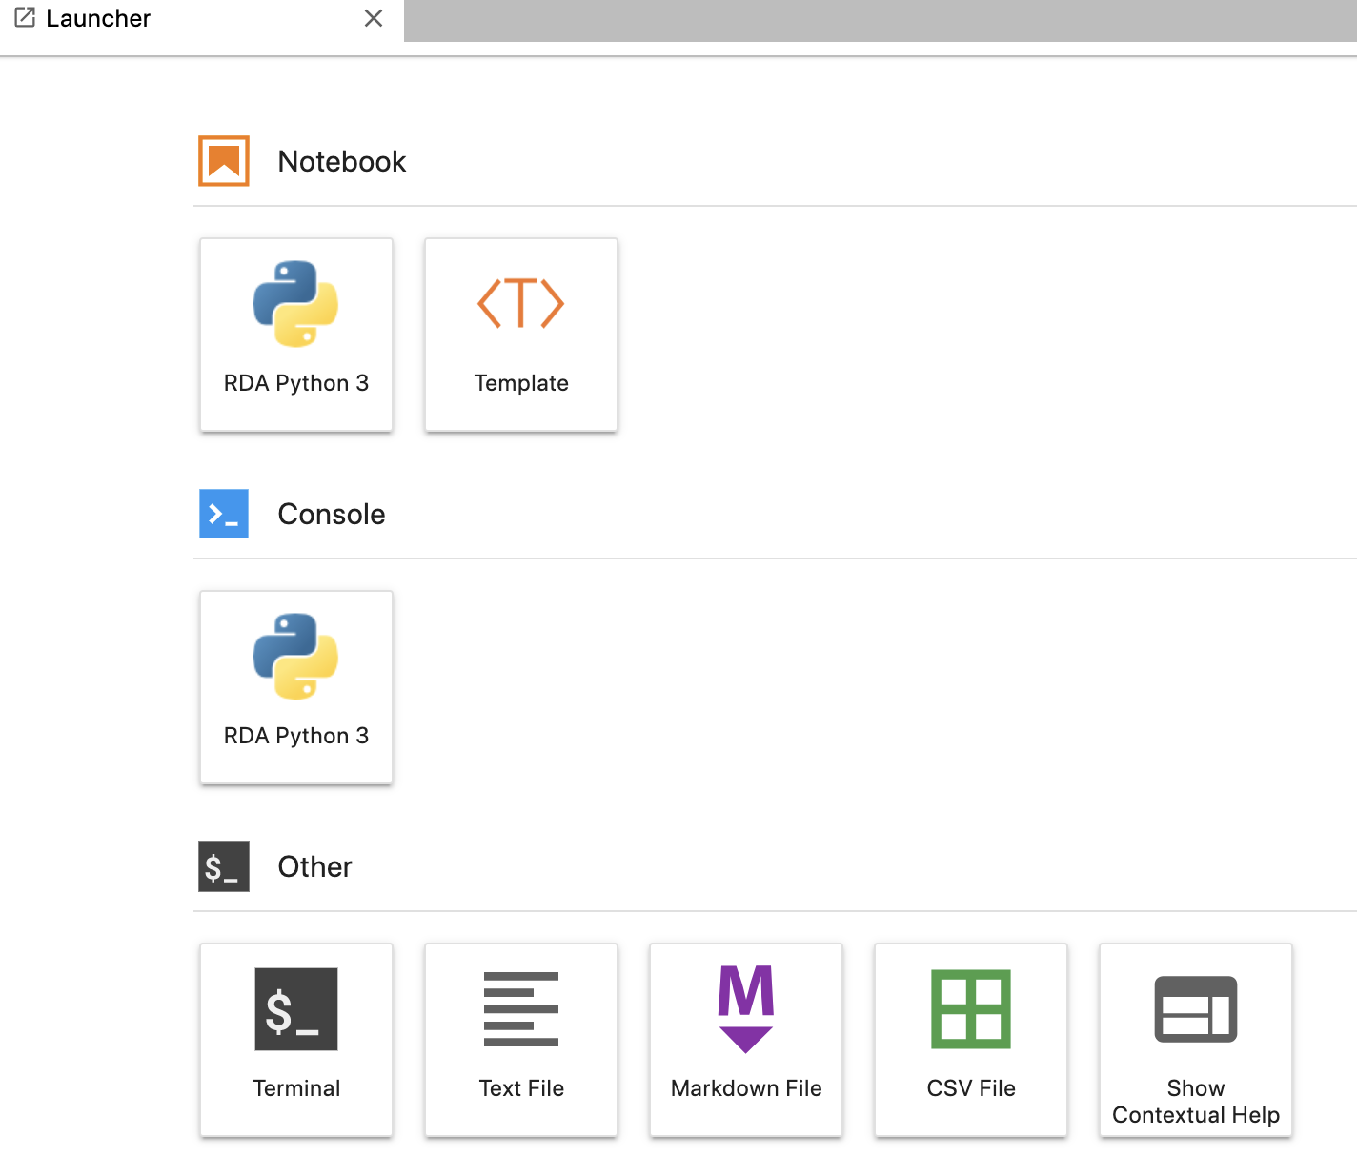Viewport: 1357px width, 1157px height.
Task: Click the dark Other section icon
Action: (223, 866)
